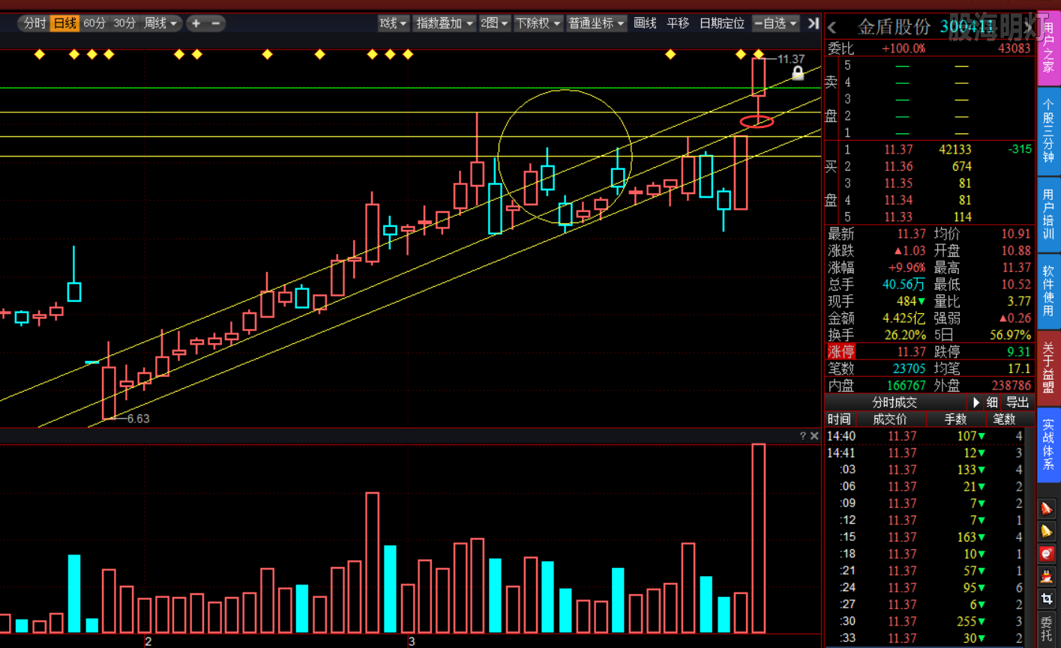Click the red bell alert icon

[x=1047, y=509]
